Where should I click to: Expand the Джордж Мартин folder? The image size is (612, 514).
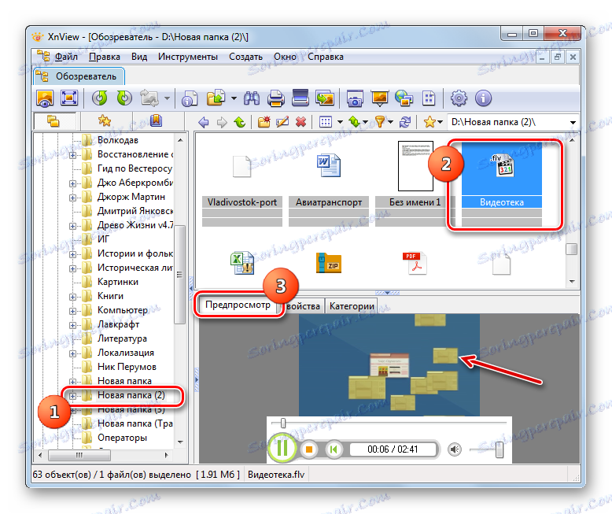click(x=72, y=198)
